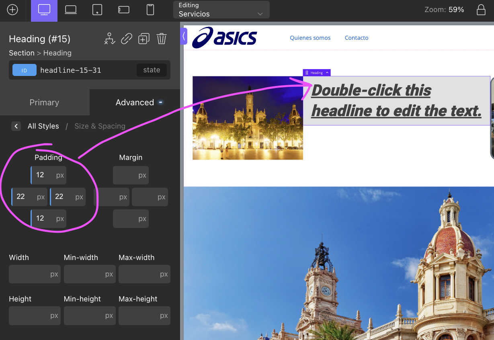Click the link wrapper chain icon

pyautogui.click(x=127, y=39)
